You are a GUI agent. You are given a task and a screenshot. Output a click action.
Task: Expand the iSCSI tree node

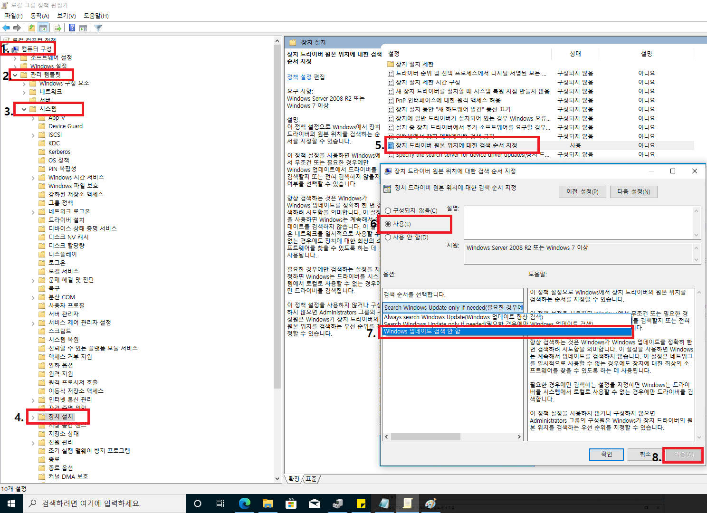(33, 135)
